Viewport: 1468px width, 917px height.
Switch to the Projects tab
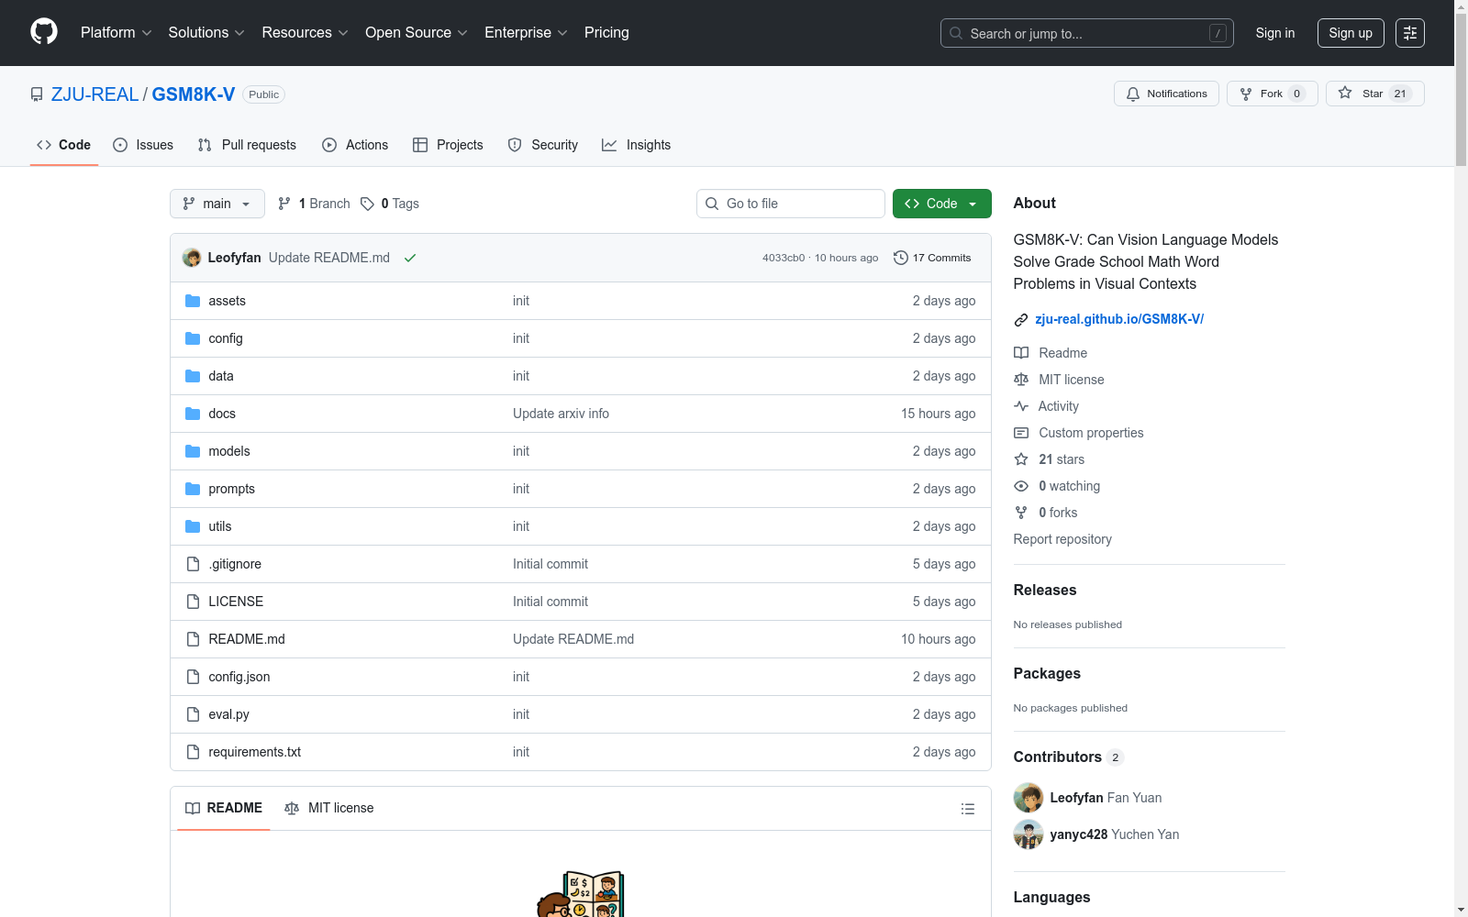[x=448, y=145]
